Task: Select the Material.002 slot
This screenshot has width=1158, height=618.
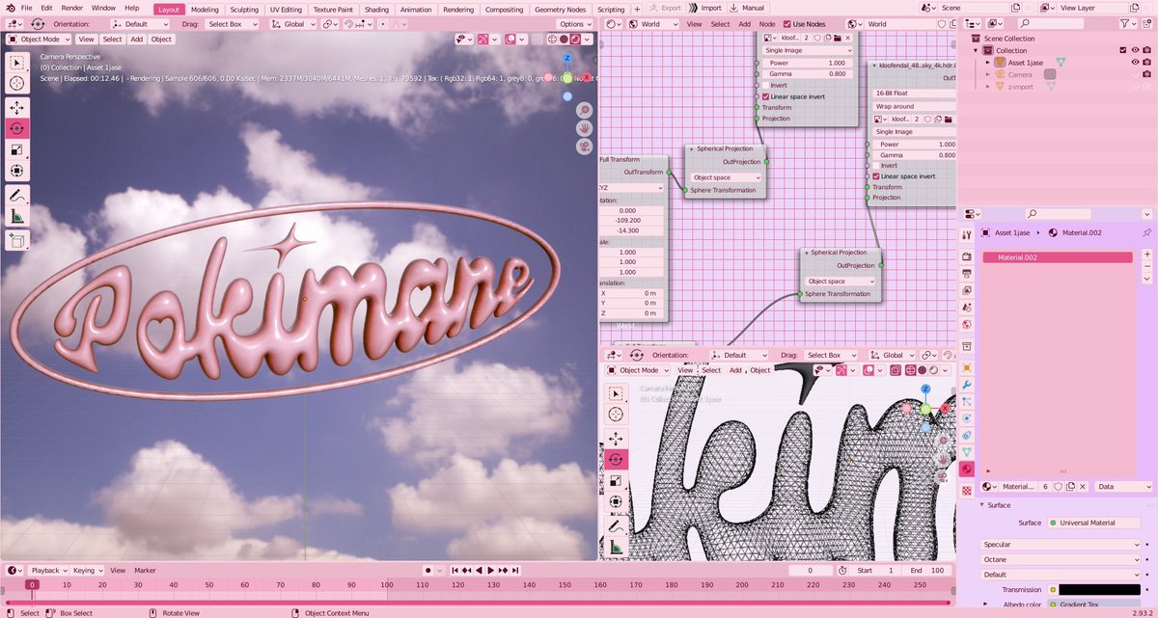Action: [1058, 257]
